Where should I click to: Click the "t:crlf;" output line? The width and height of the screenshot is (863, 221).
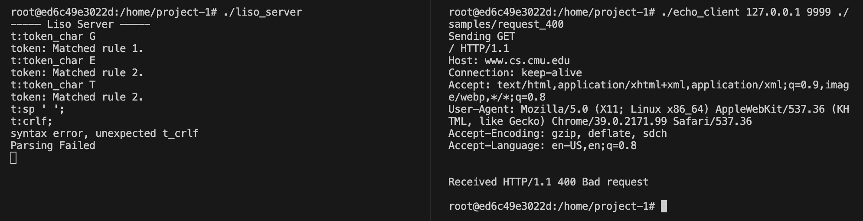(x=32, y=121)
